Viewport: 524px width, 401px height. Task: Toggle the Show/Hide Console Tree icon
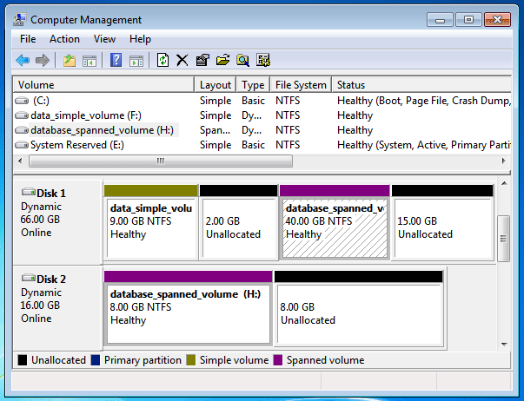(90, 61)
